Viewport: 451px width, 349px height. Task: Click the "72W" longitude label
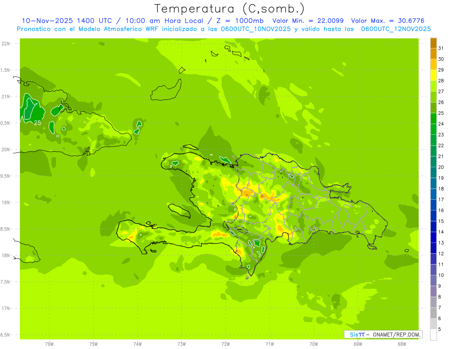[x=225, y=344]
